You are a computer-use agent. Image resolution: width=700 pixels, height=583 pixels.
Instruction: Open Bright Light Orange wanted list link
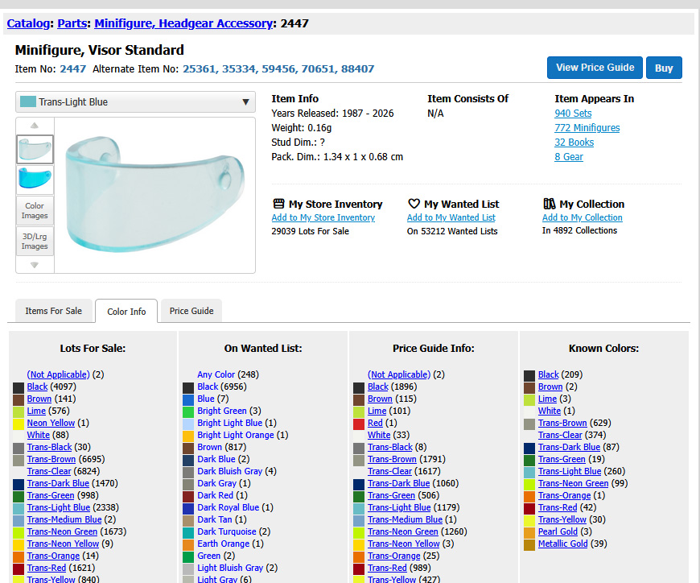pyautogui.click(x=236, y=435)
